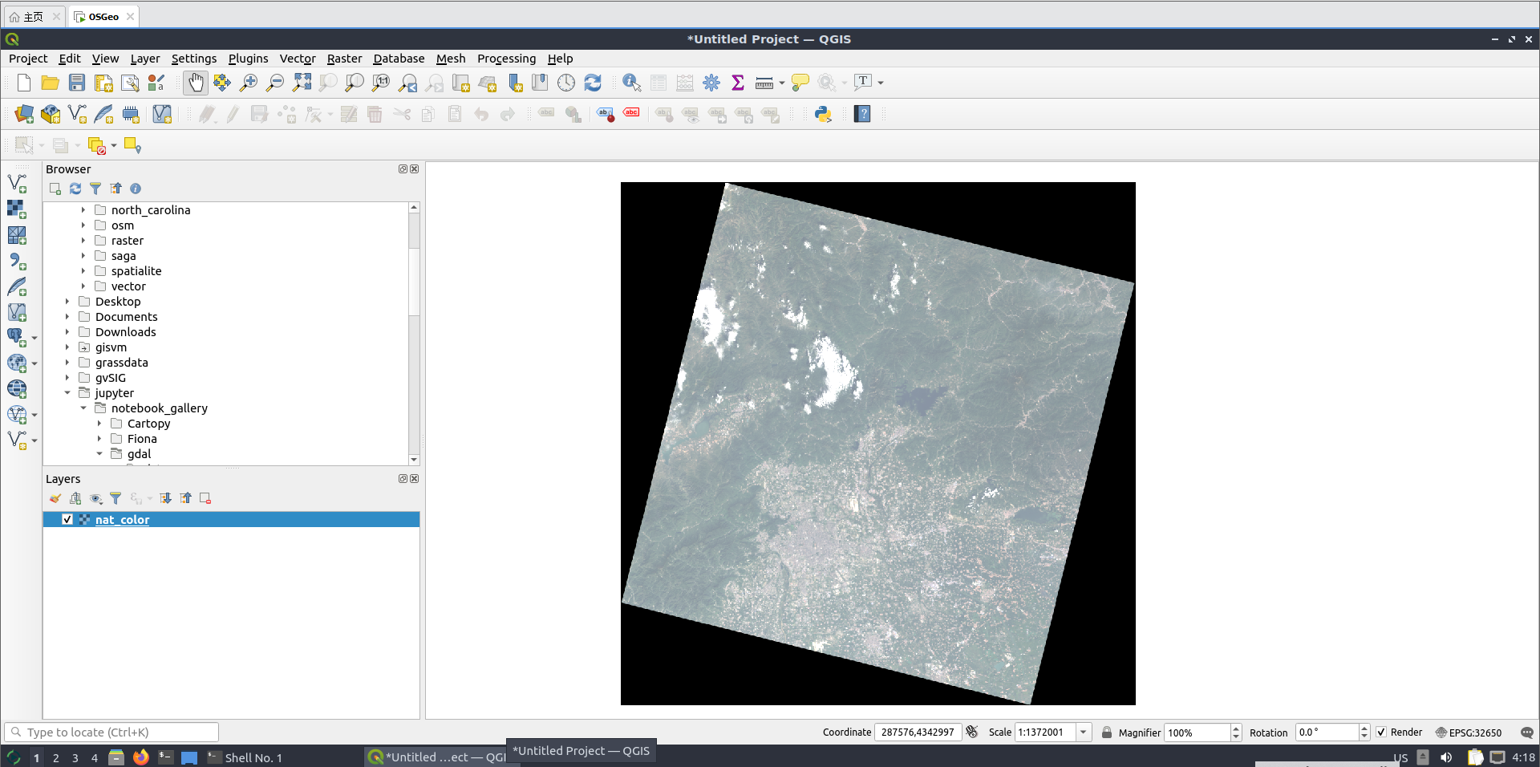
Task: Open the Processing Toolbox gear icon
Action: [711, 83]
